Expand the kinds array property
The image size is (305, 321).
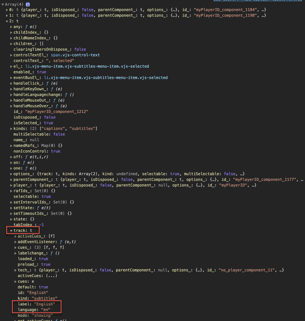pyautogui.click(x=11, y=129)
